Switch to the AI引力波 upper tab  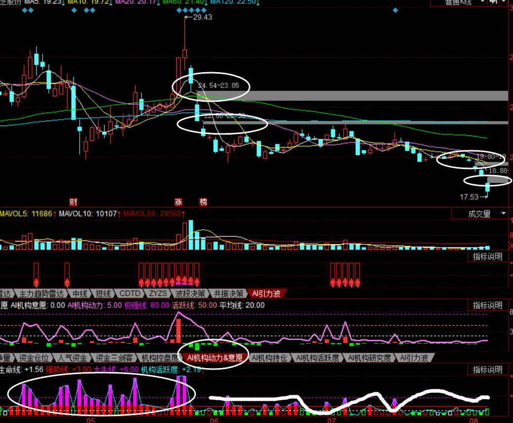(x=266, y=294)
